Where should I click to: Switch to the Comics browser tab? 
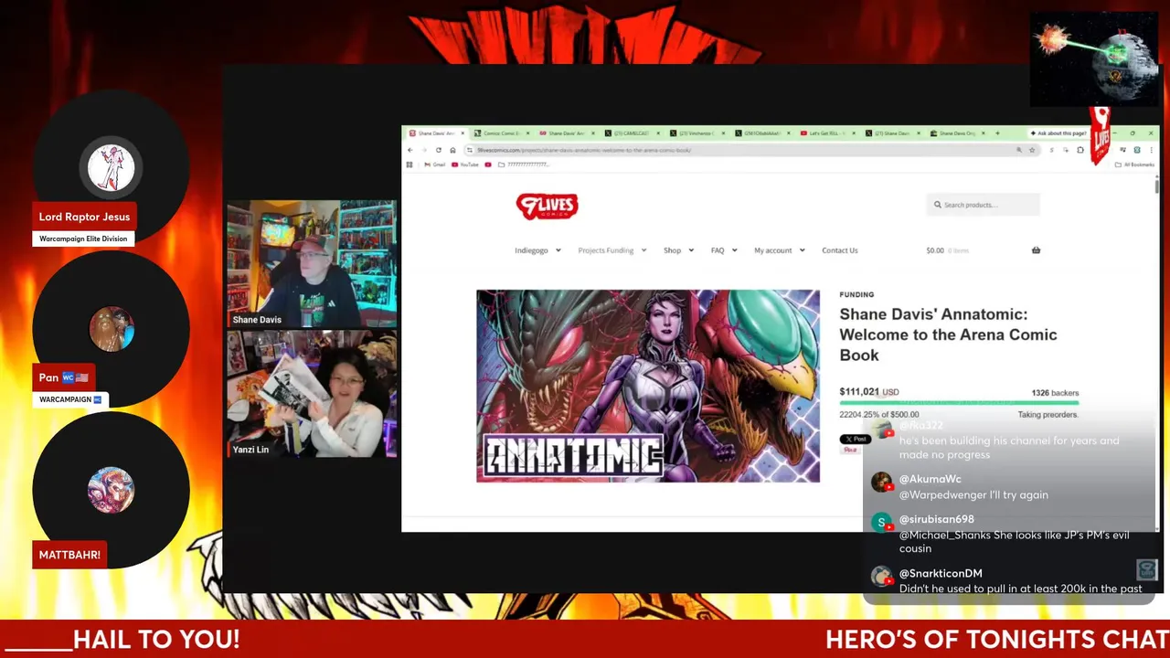point(502,133)
